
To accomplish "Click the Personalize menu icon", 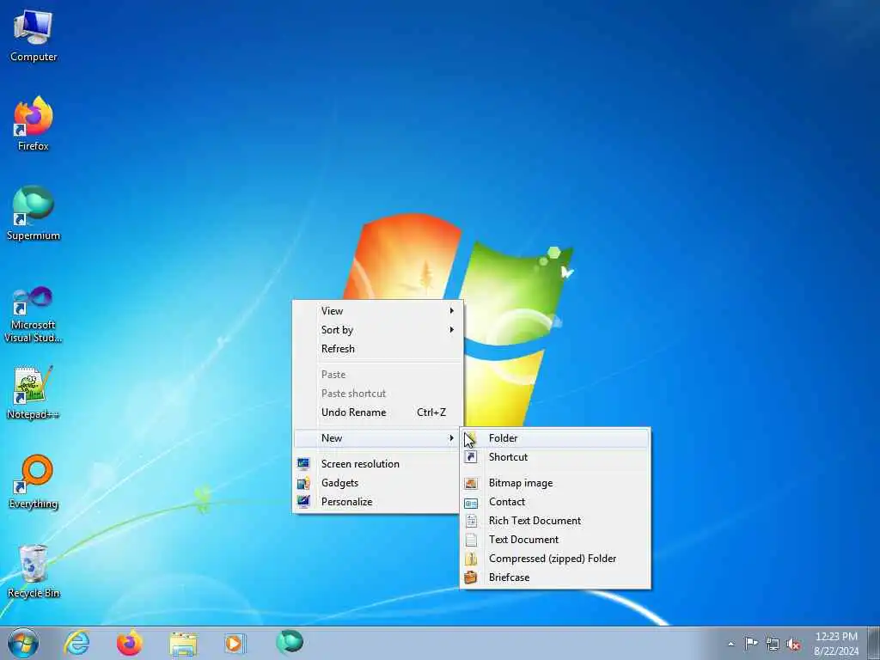I will (x=303, y=502).
